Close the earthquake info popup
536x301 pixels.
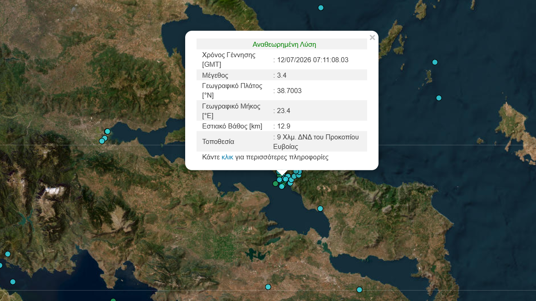pyautogui.click(x=372, y=38)
